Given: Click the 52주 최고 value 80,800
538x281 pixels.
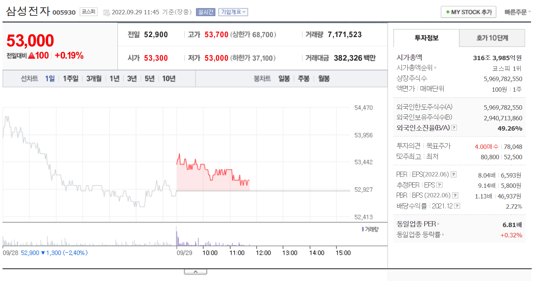Looking at the screenshot, I should (490, 157).
